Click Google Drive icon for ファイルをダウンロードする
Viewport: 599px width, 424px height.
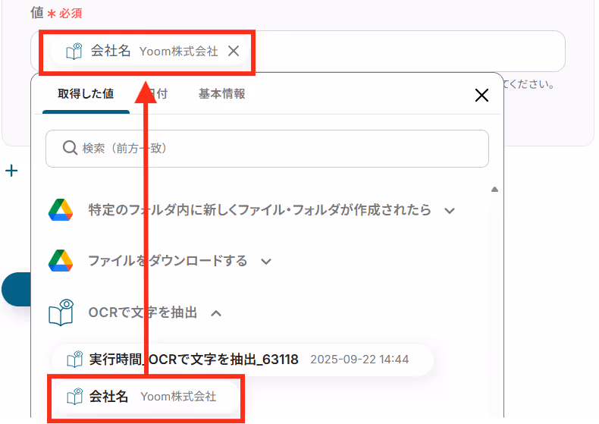61,260
